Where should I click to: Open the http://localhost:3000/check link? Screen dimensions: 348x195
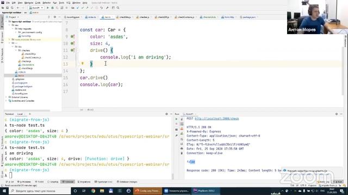pos(216,119)
